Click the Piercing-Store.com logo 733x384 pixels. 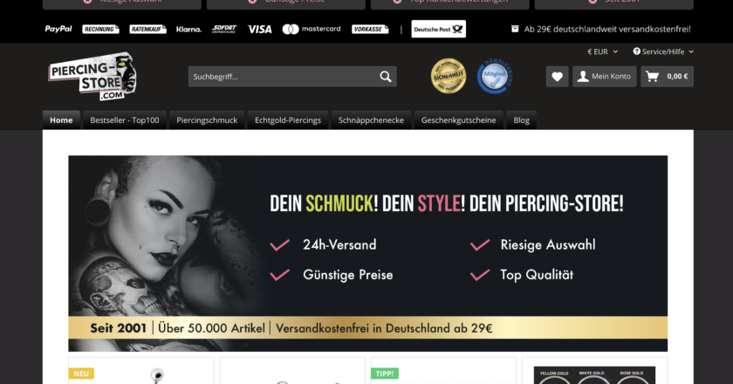(x=92, y=76)
